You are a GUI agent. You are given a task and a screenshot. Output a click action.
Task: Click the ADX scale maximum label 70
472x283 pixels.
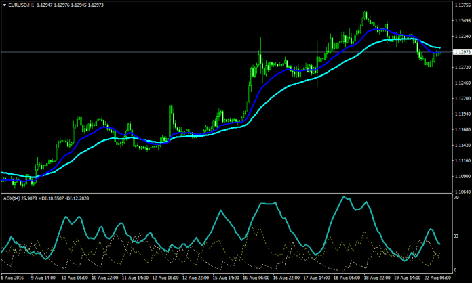pos(456,198)
